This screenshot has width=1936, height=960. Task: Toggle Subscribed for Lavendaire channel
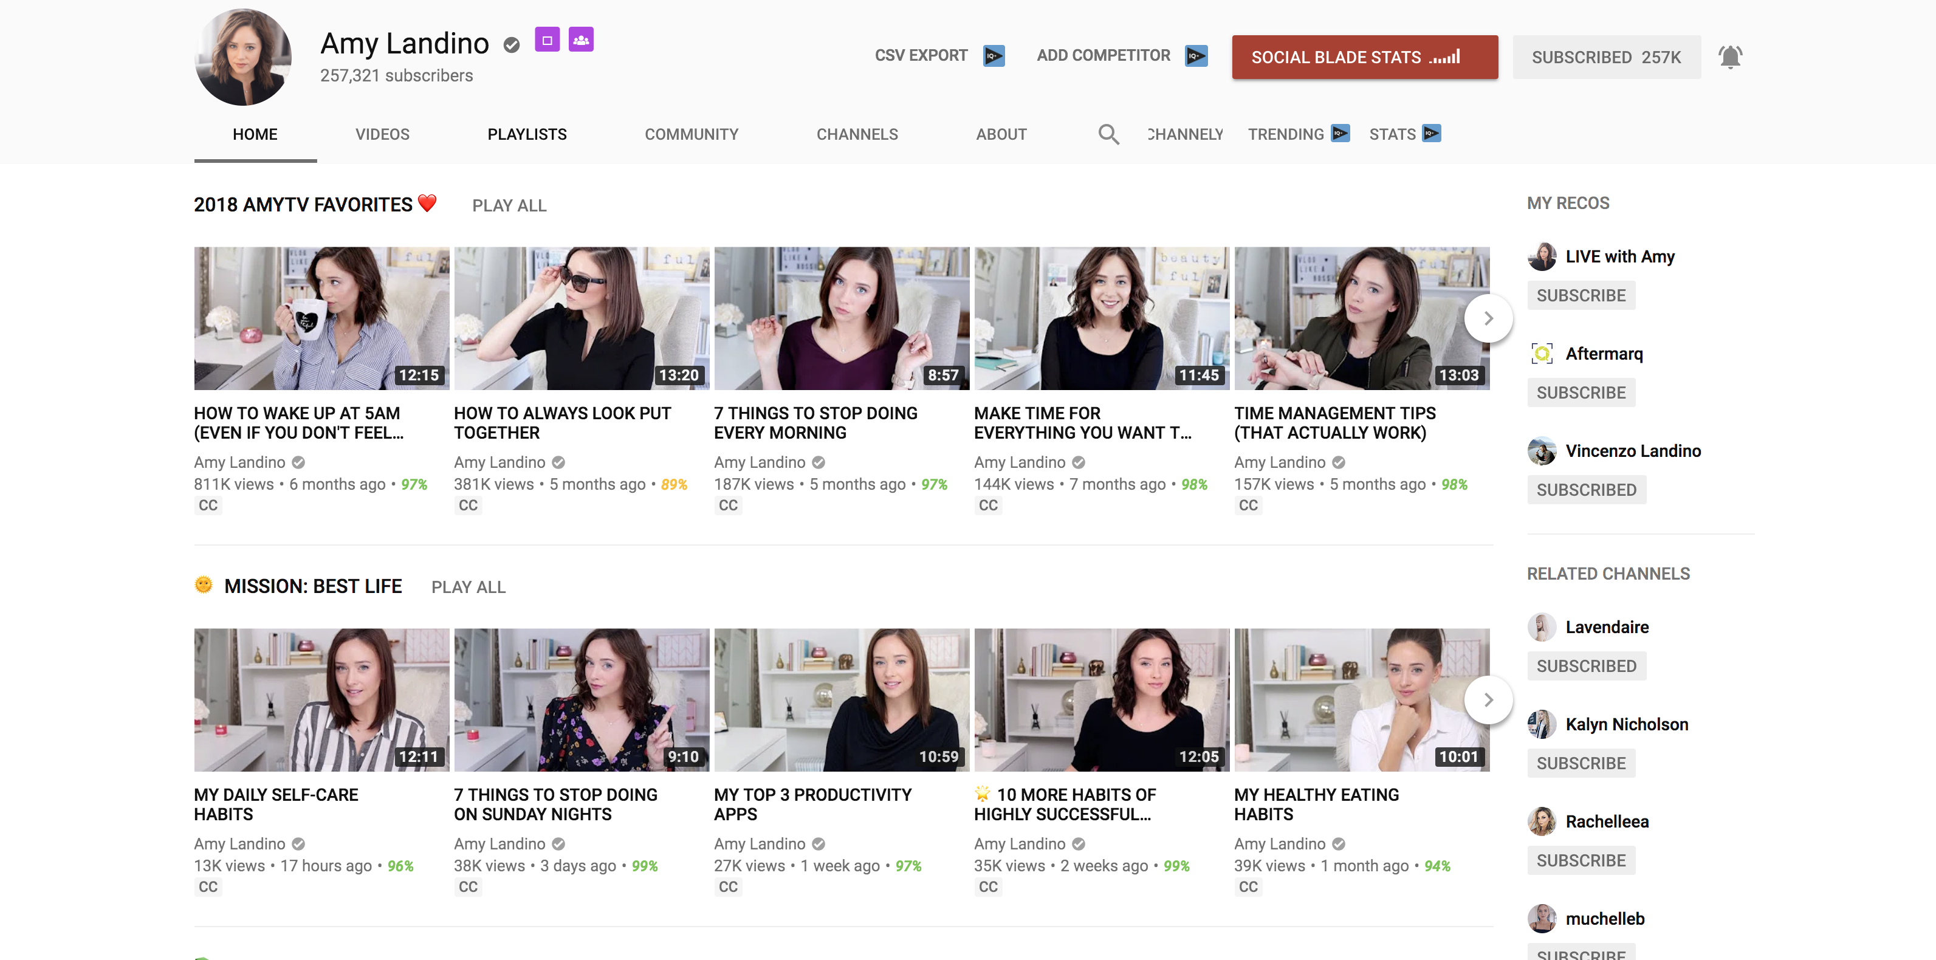(1586, 666)
